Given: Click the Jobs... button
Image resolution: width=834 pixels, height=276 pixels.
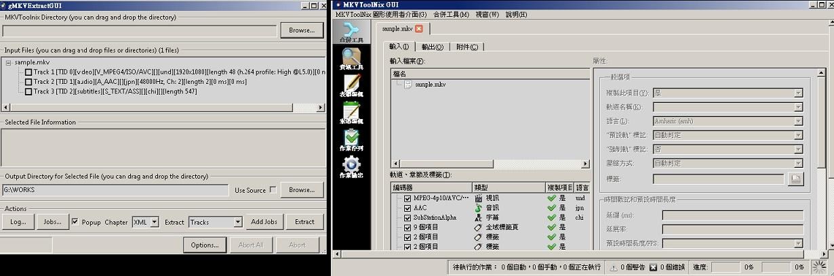Looking at the screenshot, I should tap(52, 222).
